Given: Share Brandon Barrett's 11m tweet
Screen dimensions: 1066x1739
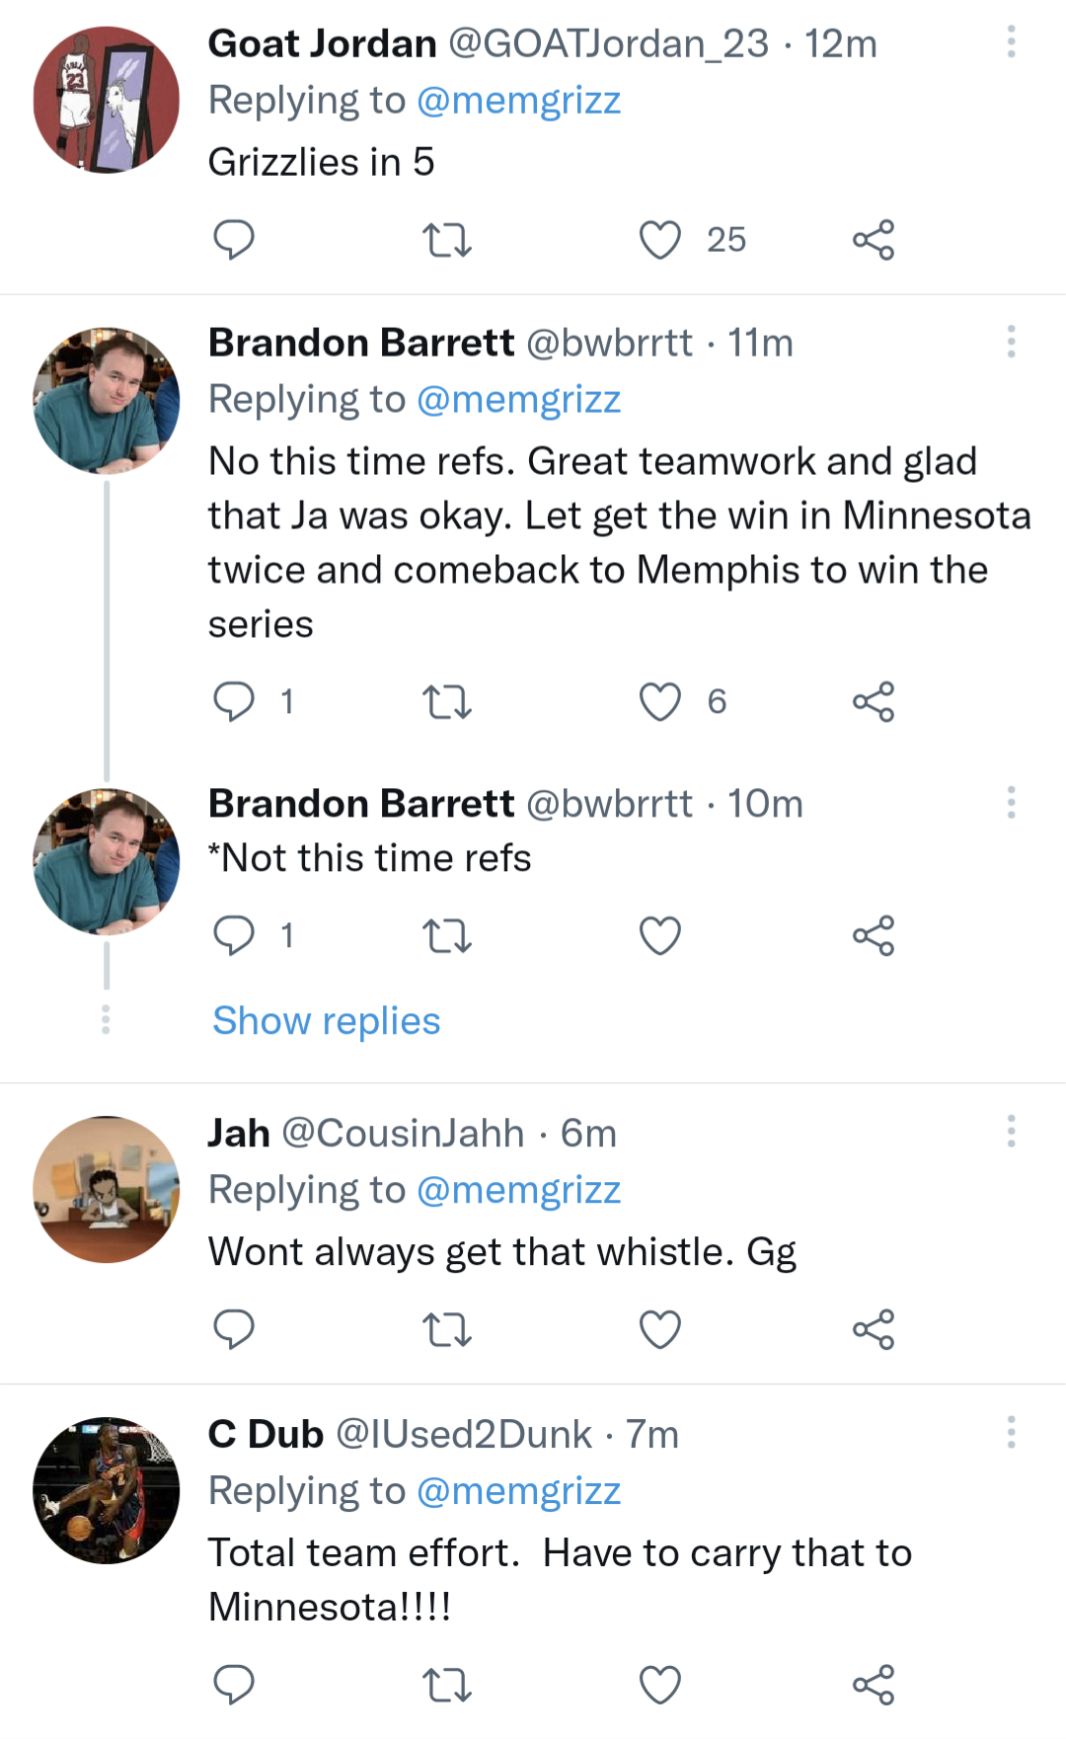Looking at the screenshot, I should click(x=874, y=702).
